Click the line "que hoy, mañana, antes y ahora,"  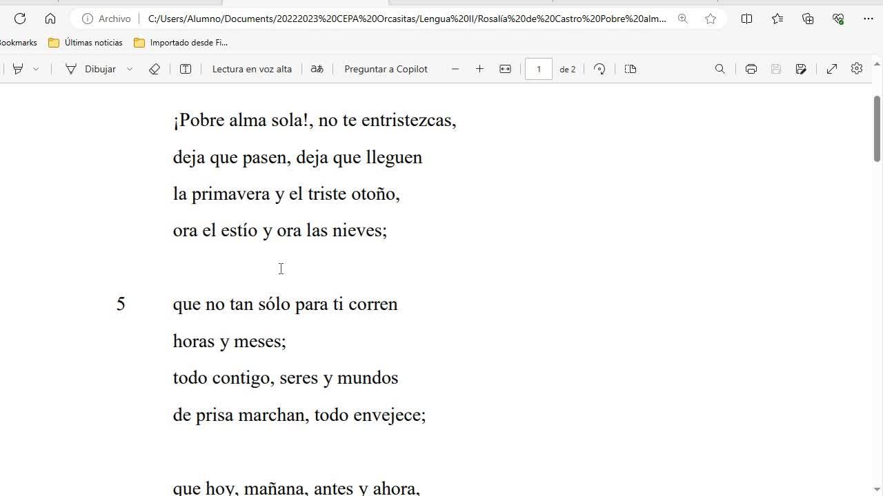[297, 488]
